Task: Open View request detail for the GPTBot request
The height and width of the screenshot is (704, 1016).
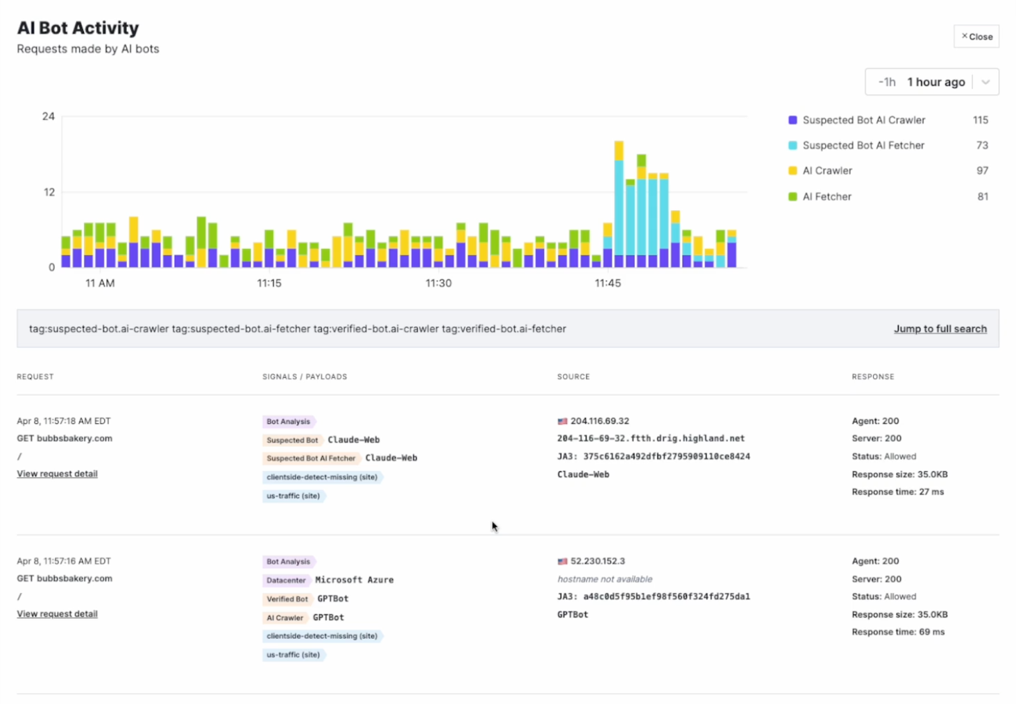Action: point(57,613)
